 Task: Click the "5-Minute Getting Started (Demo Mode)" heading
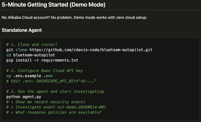coord(54,5)
